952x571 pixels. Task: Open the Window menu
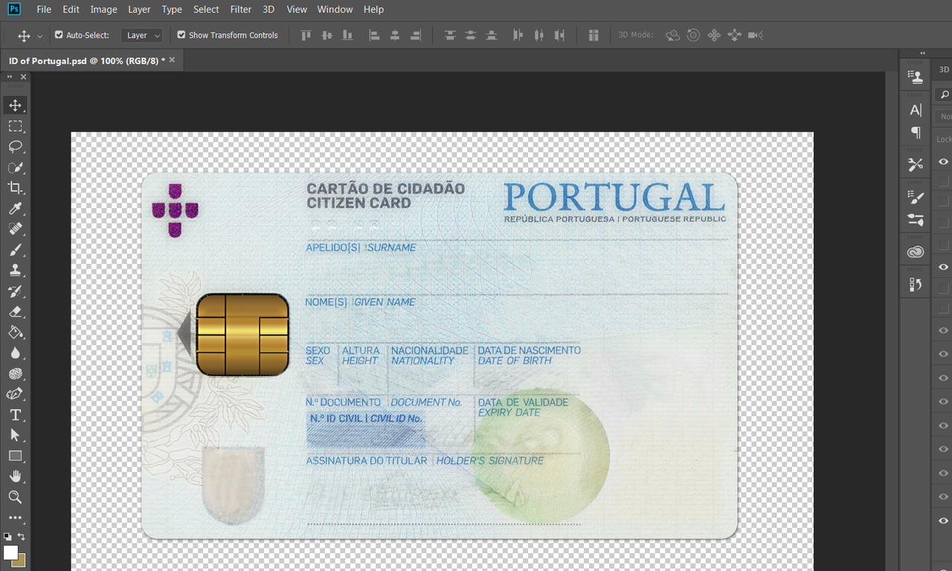[x=335, y=10]
